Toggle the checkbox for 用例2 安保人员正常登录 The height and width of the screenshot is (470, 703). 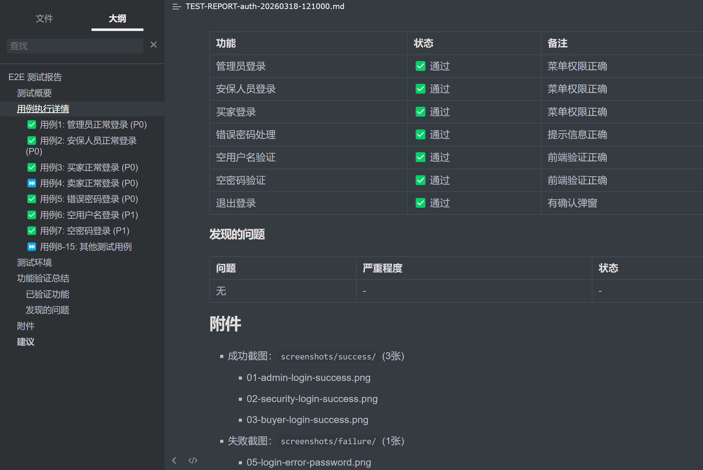tap(32, 140)
